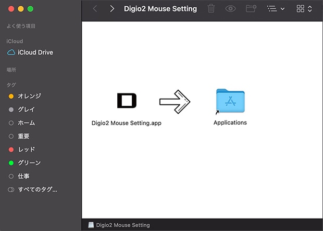
Task: Go back with the left chevron
Action: click(x=94, y=9)
